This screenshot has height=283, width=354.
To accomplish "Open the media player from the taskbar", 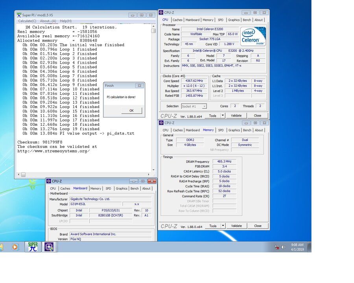I will [15, 247].
